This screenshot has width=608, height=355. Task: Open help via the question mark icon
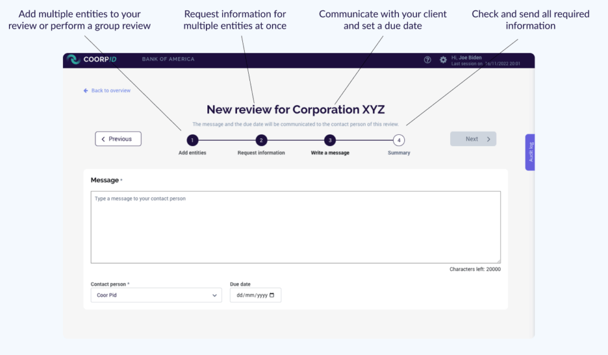pyautogui.click(x=427, y=60)
